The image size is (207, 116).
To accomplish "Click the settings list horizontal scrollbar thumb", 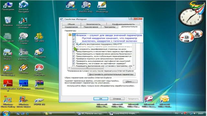I will click(x=87, y=68).
